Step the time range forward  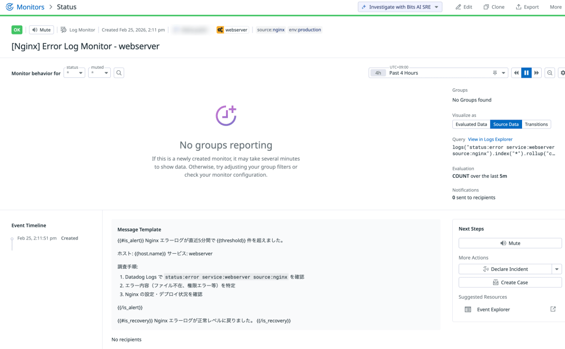pyautogui.click(x=536, y=73)
